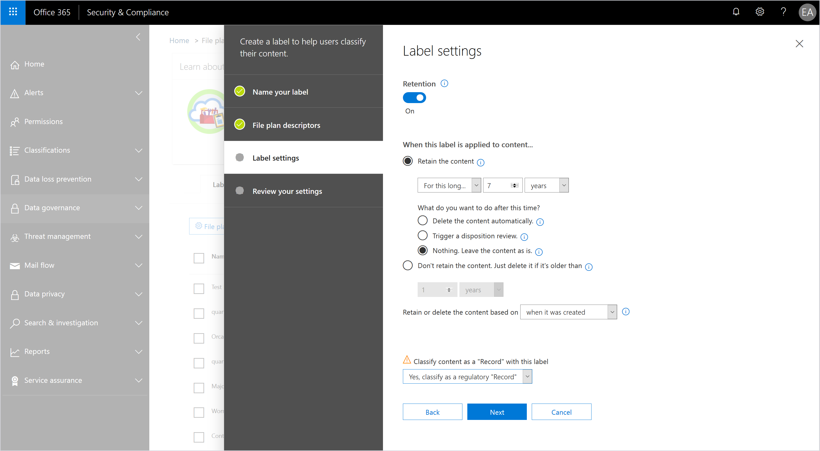Select Delete the content automatically option
The height and width of the screenshot is (451, 820).
click(x=422, y=220)
